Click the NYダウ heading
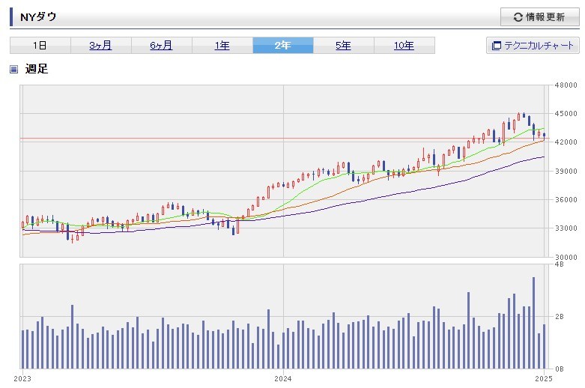Screen dimensions: 585x388 coord(38,16)
